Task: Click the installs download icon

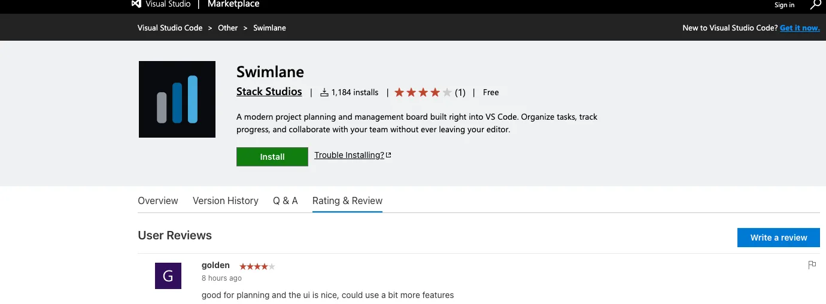Action: pyautogui.click(x=324, y=92)
